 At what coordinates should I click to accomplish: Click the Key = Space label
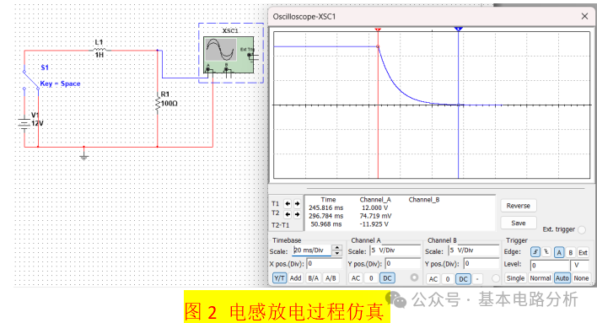pyautogui.click(x=60, y=83)
